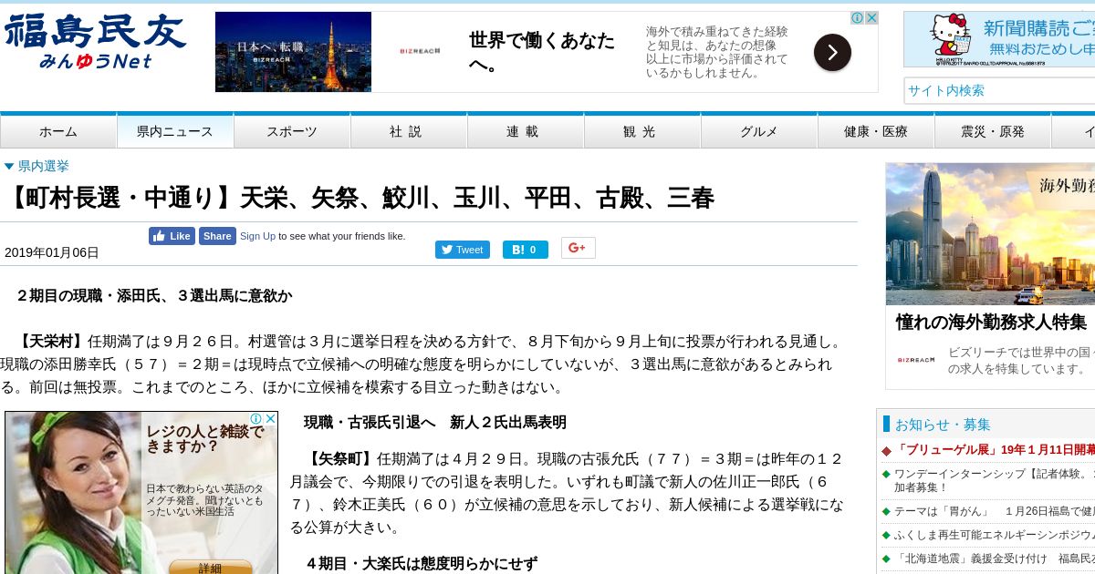1095x574 pixels.
Task: Open AdChoices icon on the English lesson ad
Action: (256, 418)
